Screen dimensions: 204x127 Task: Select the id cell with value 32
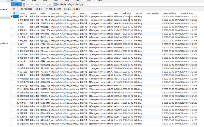coord(16,124)
